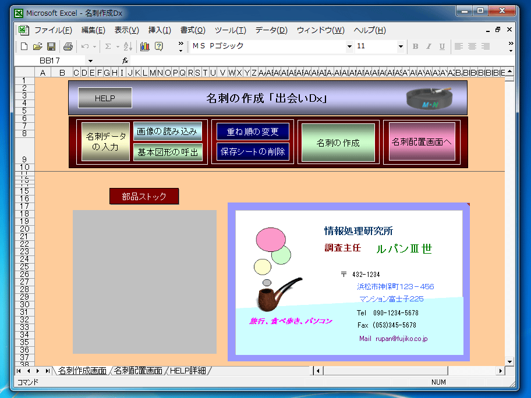531x398 pixels.
Task: Click the 部品ストック button
Action: [x=144, y=196]
